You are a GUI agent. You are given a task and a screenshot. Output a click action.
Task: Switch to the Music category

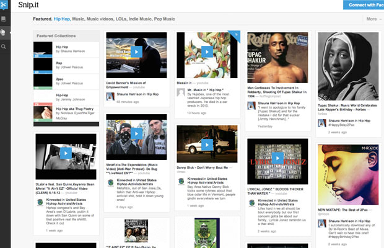coord(78,19)
